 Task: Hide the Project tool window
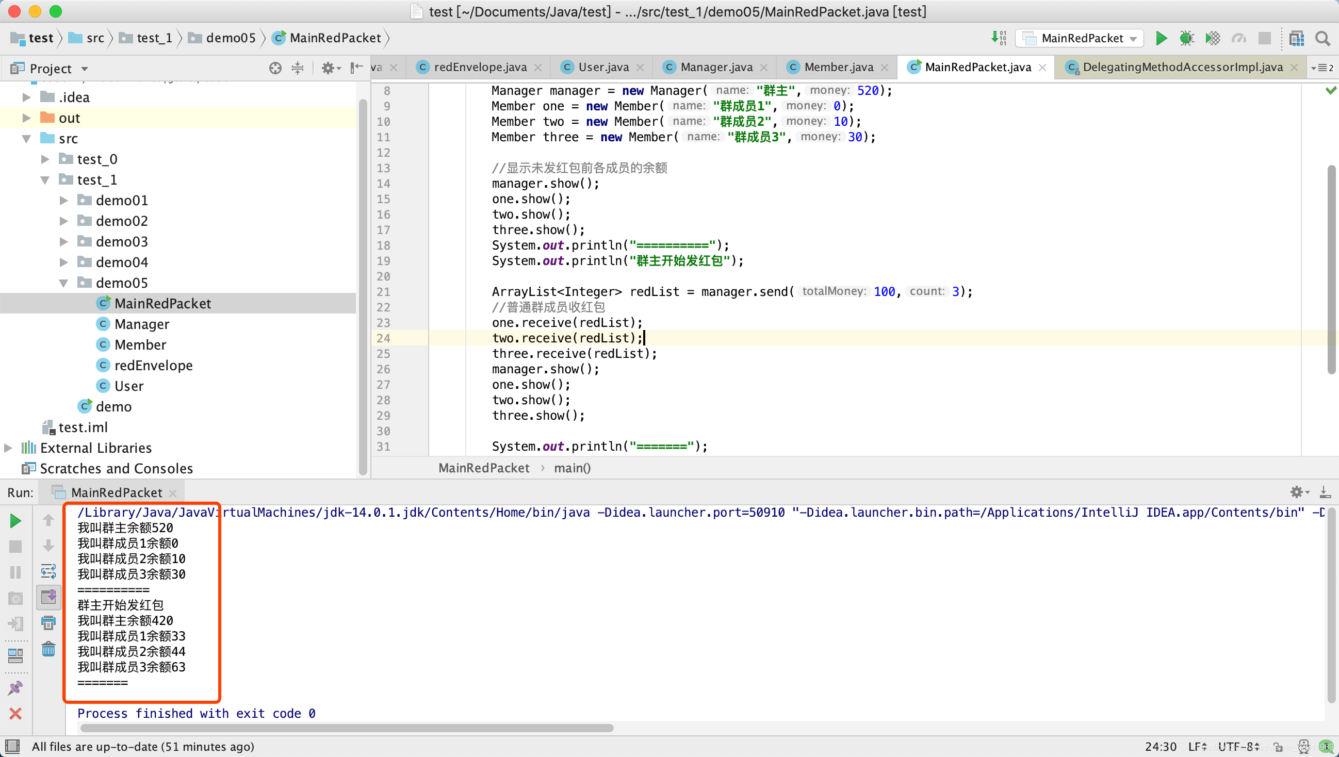[356, 68]
